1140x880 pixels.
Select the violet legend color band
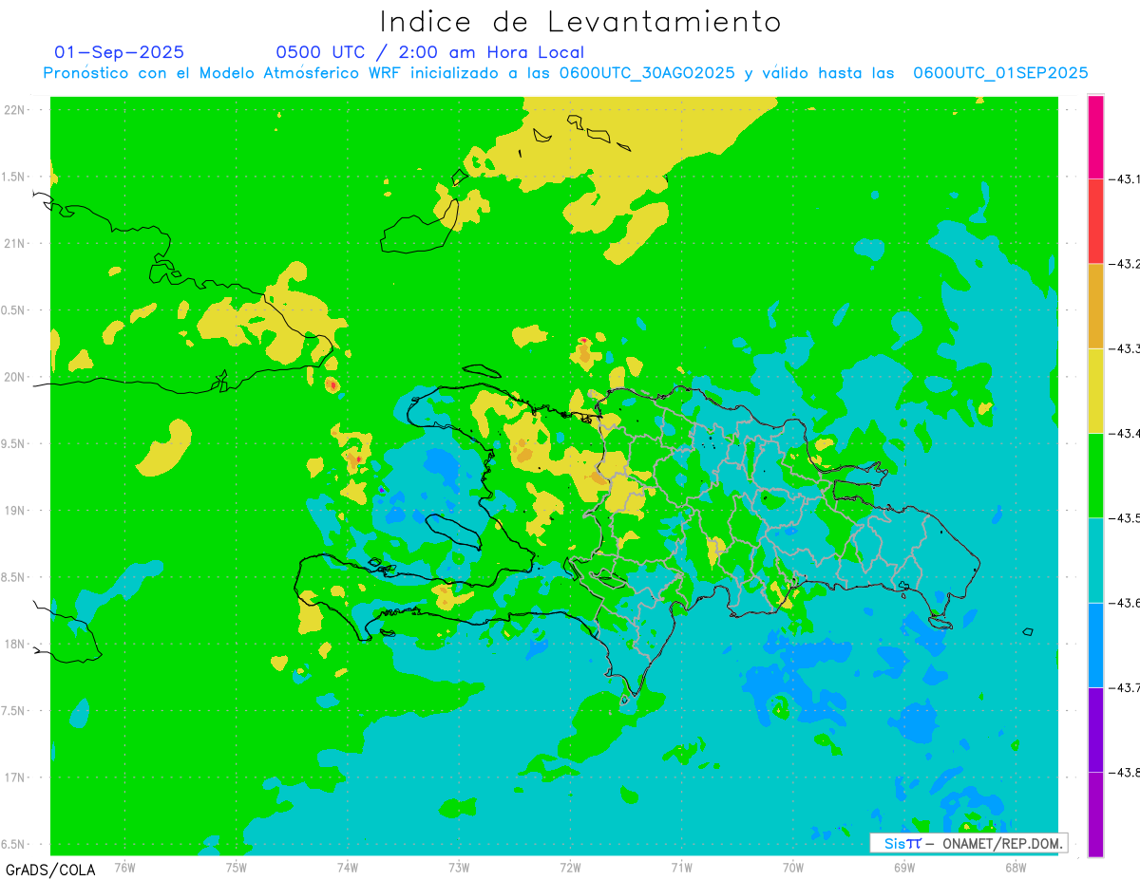1095,729
